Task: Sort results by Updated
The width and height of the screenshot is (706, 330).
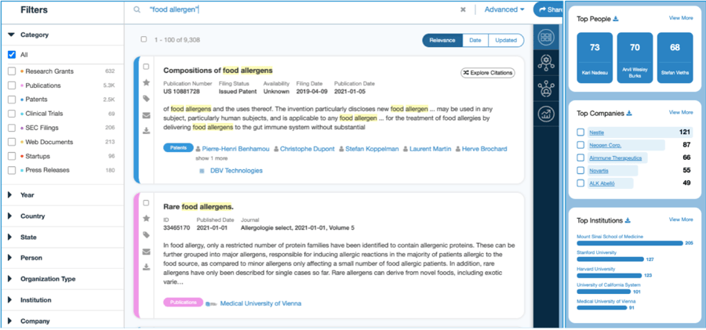Action: pyautogui.click(x=506, y=40)
